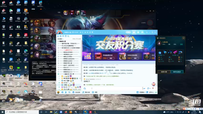The width and height of the screenshot is (203, 114).
Task: Click the owl mascot icon in bottom toolbar
Action: [x=58, y=92]
